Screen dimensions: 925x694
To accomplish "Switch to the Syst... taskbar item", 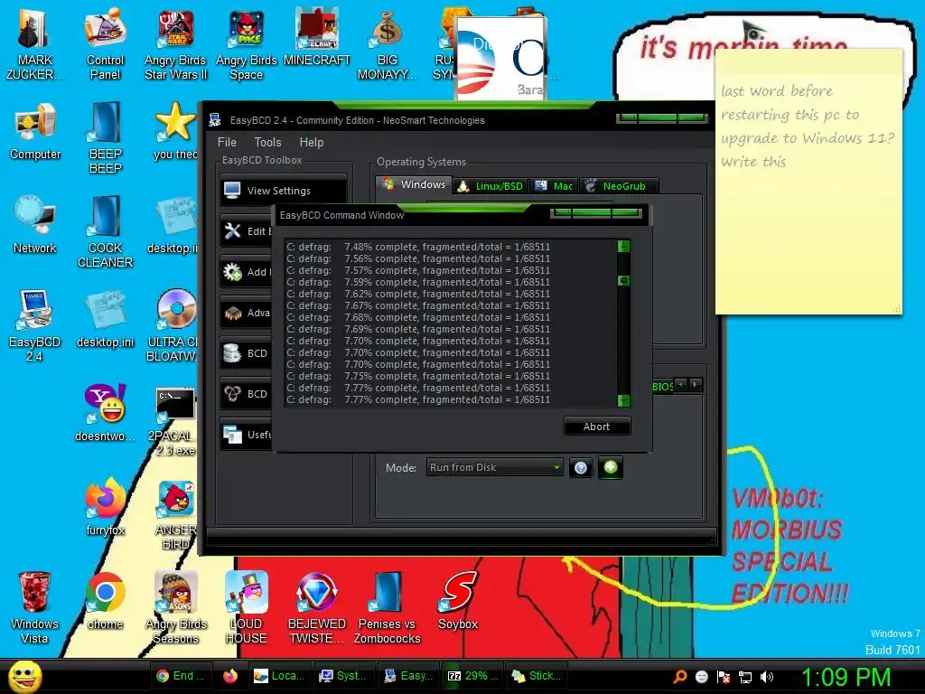I will [x=342, y=676].
